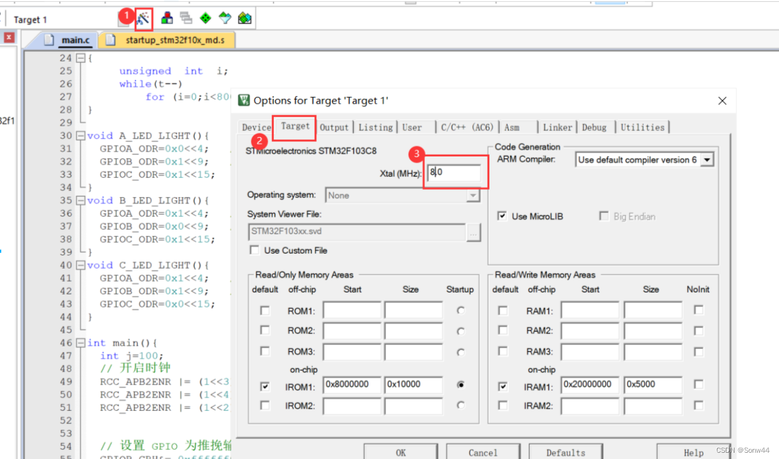
Task: Collapse B_LED_LIGHT function at line 35
Action: [80, 200]
